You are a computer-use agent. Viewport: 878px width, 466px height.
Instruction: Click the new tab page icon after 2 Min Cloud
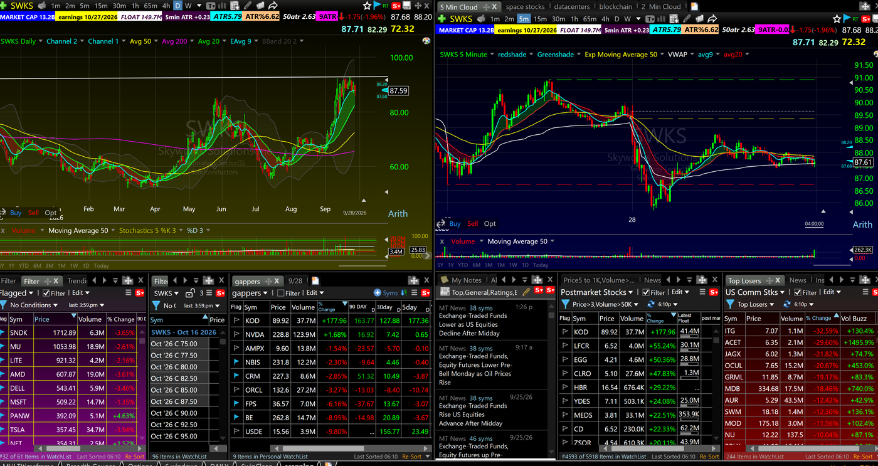point(694,6)
